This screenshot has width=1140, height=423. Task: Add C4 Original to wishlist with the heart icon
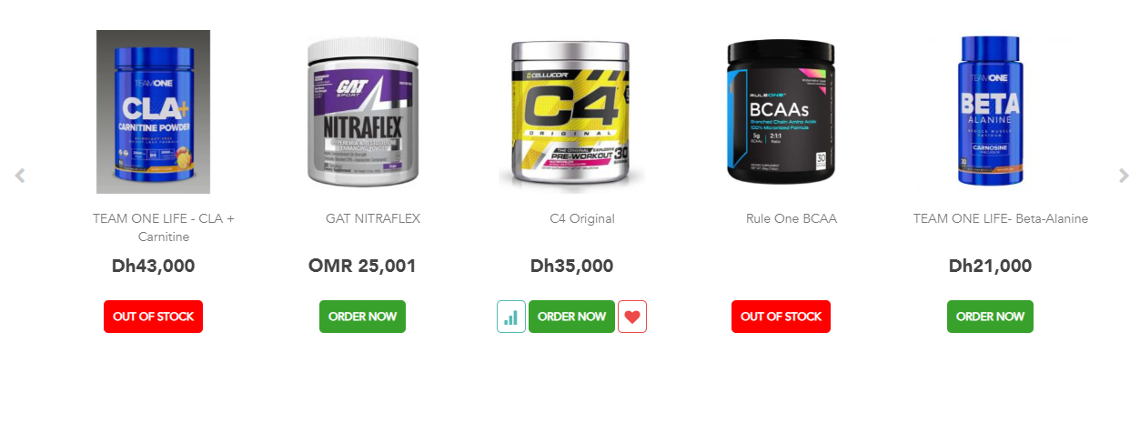point(632,317)
